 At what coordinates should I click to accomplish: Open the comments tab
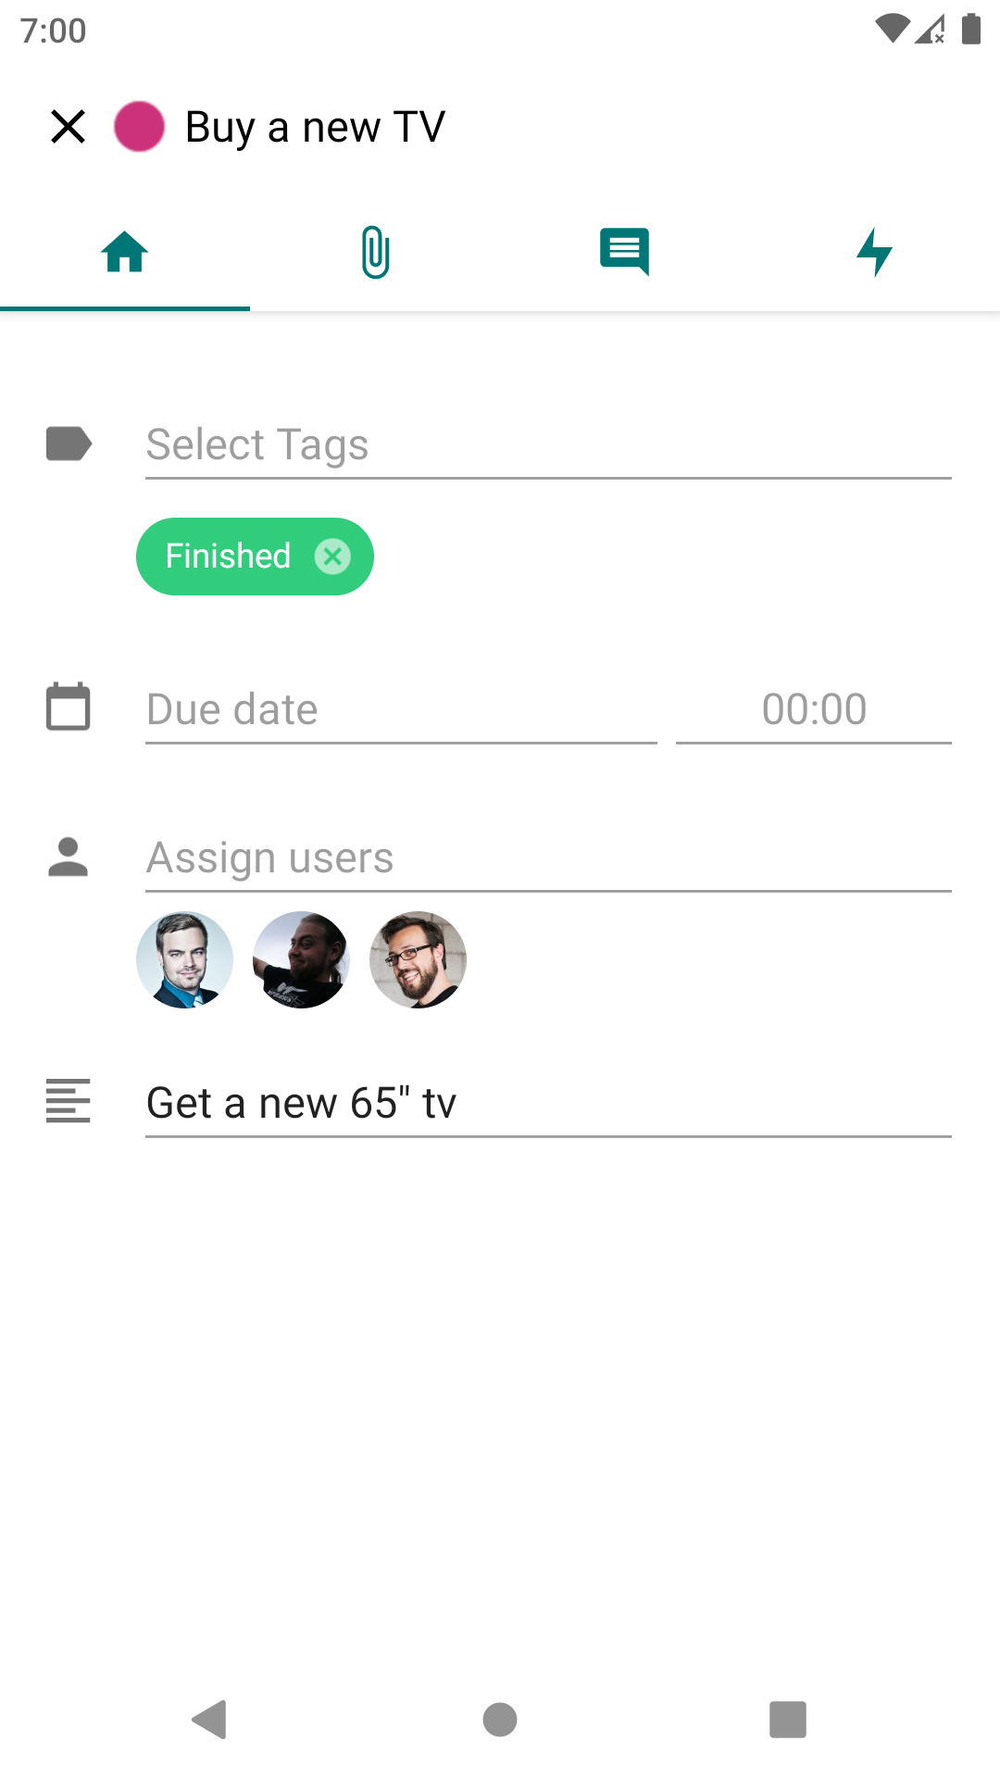click(625, 252)
